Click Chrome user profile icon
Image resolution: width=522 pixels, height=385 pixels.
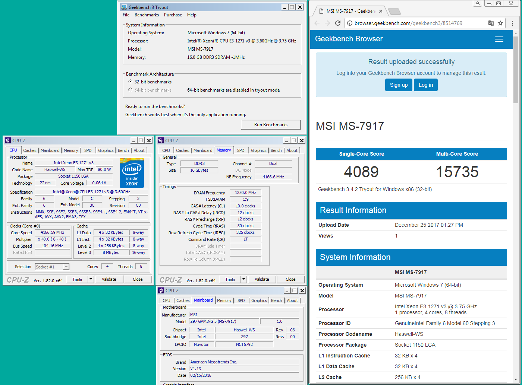coord(478,3)
